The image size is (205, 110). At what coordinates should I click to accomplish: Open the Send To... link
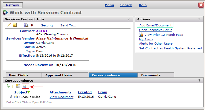click(68, 25)
